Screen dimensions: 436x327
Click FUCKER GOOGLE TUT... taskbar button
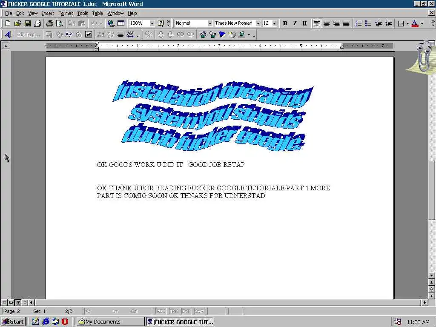(x=180, y=321)
